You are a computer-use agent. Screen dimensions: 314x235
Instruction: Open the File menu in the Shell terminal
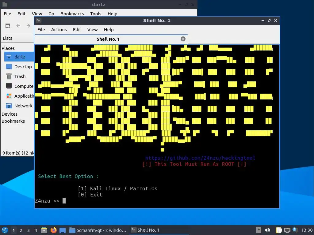pyautogui.click(x=41, y=30)
